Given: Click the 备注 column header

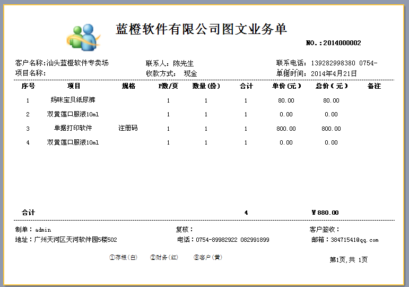Looking at the screenshot, I should [374, 86].
